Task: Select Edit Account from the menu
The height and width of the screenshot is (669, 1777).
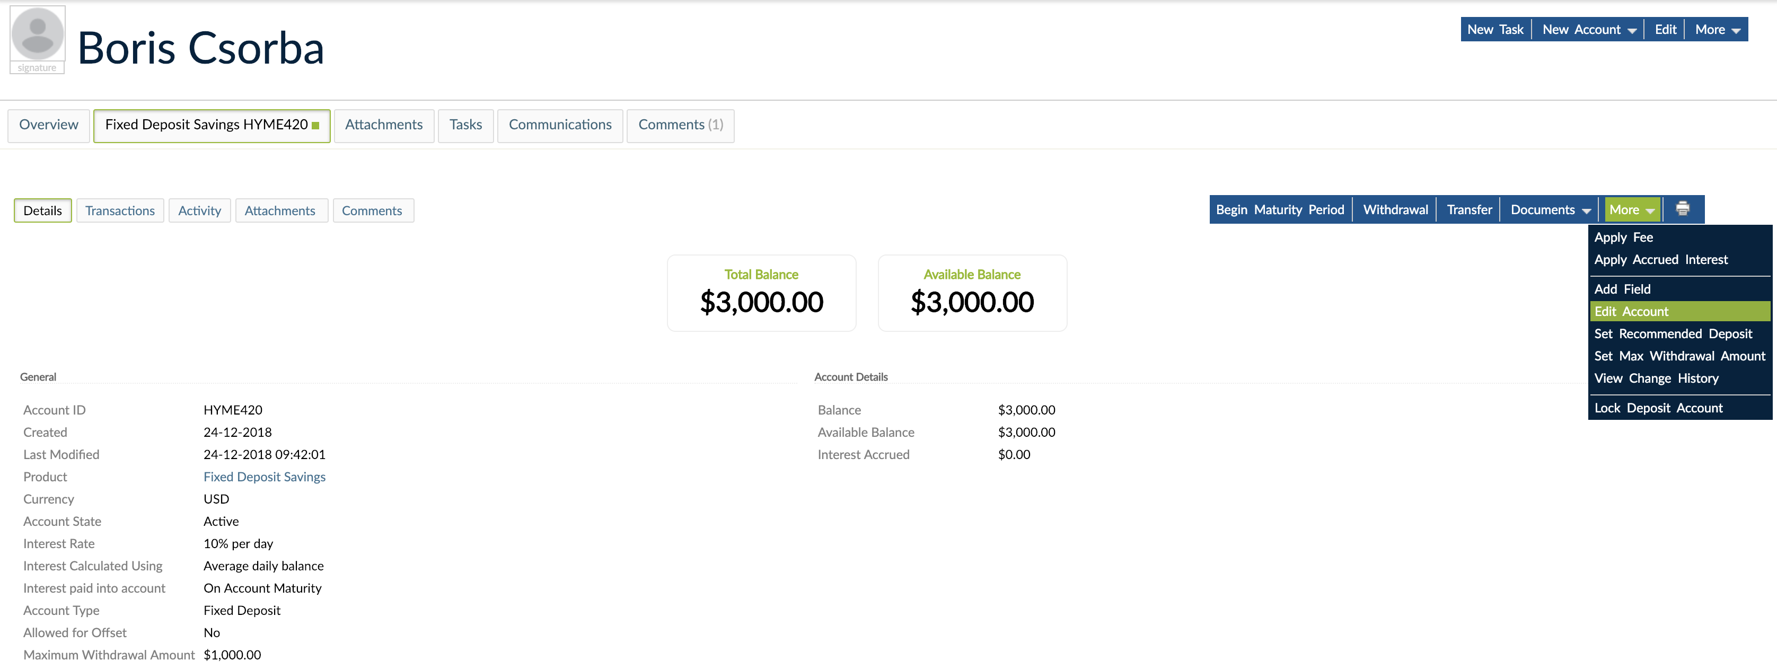Action: pyautogui.click(x=1631, y=311)
